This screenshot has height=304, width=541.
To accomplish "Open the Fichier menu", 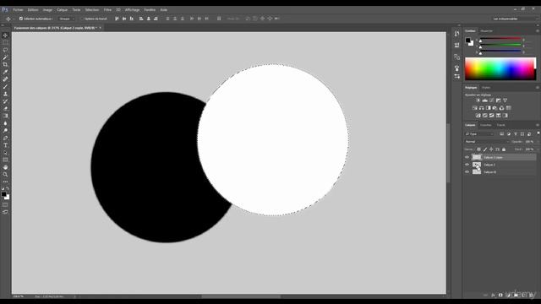I will coord(18,10).
